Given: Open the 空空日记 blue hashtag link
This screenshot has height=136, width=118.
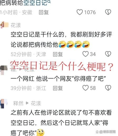Looking at the screenshot, I should [35, 3].
